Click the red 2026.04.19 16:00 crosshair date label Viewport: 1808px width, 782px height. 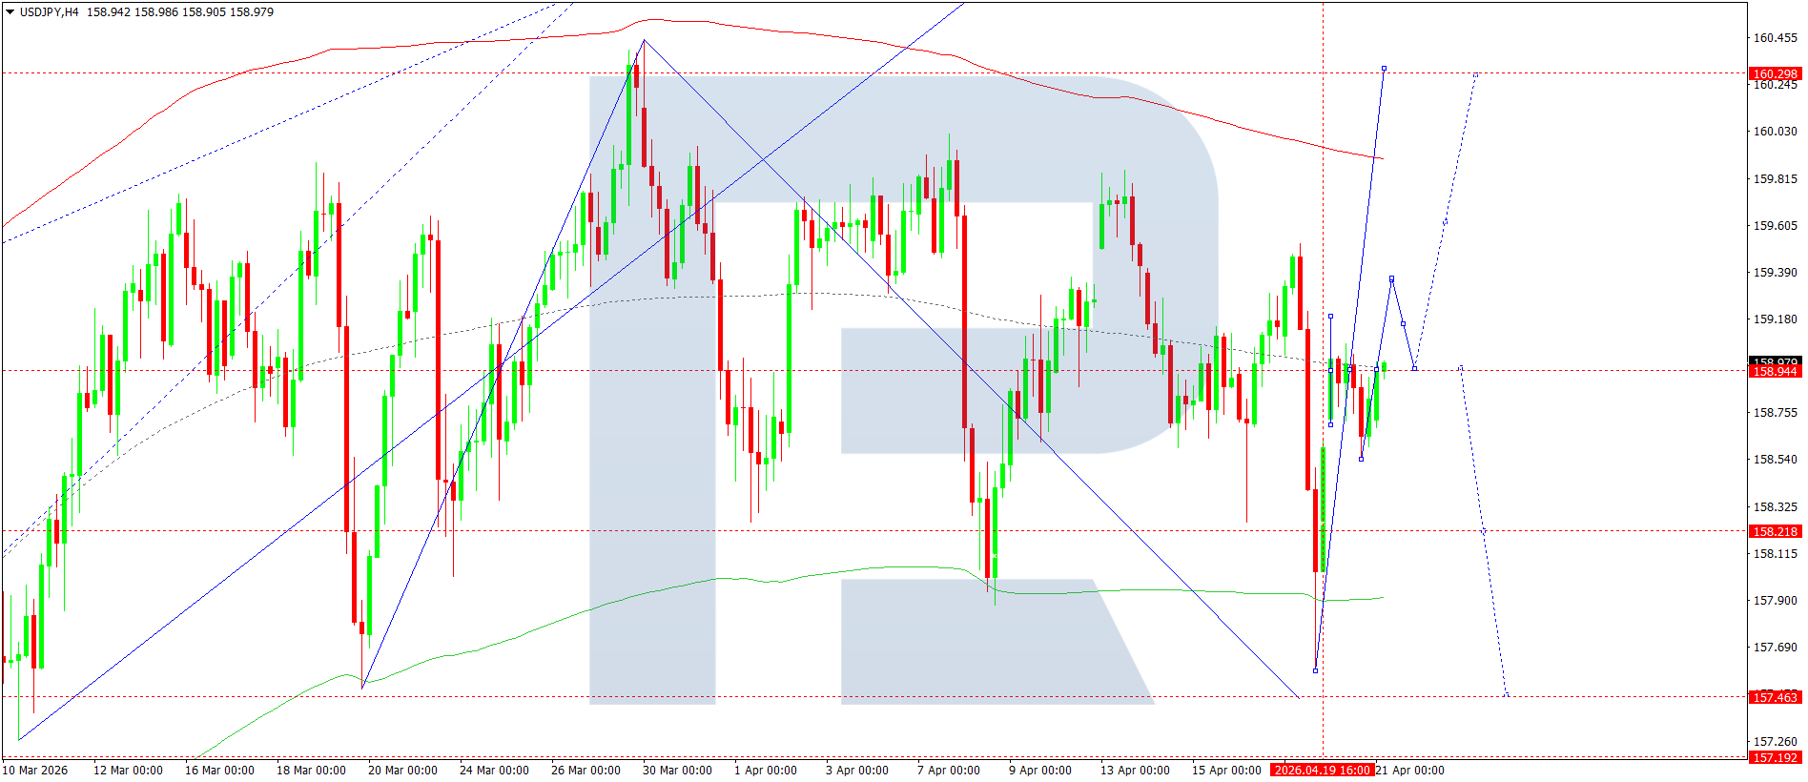1322,770
